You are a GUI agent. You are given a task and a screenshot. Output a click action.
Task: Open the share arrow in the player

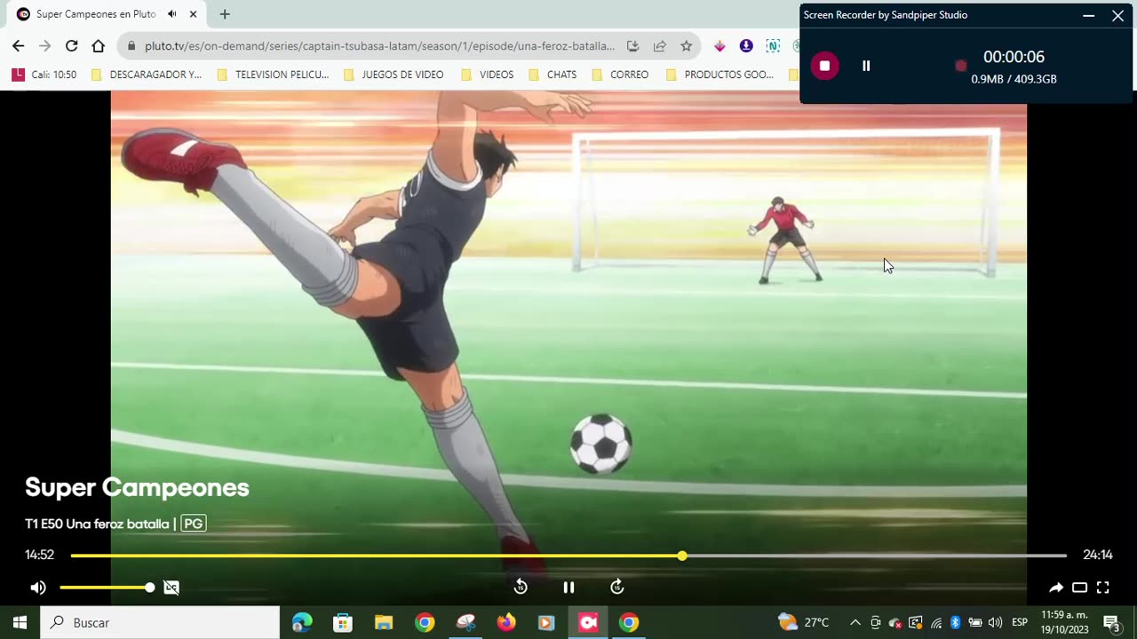click(1056, 588)
